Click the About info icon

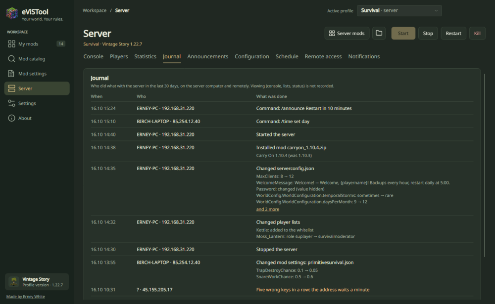[11, 118]
